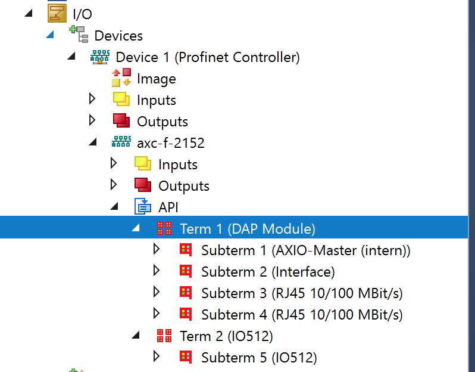
Task: Select Subterm 2 (Interface) item
Action: click(x=268, y=272)
